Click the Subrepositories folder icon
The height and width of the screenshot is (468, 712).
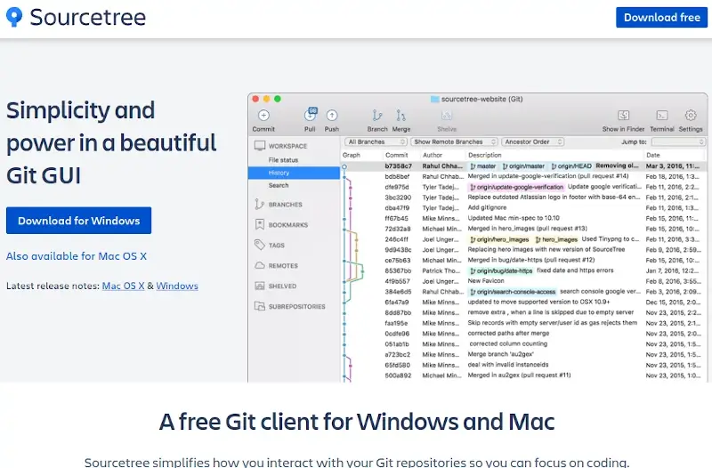pyautogui.click(x=260, y=306)
